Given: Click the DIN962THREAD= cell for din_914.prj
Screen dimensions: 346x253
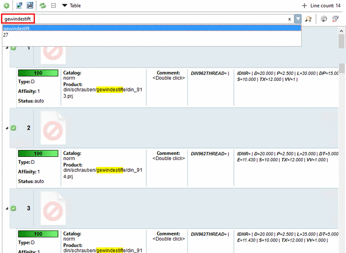Looking at the screenshot, I should [210, 154].
